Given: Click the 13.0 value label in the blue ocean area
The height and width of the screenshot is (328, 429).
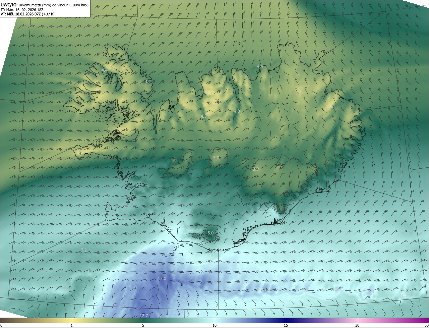Looking at the screenshot, I should click(x=162, y=279).
